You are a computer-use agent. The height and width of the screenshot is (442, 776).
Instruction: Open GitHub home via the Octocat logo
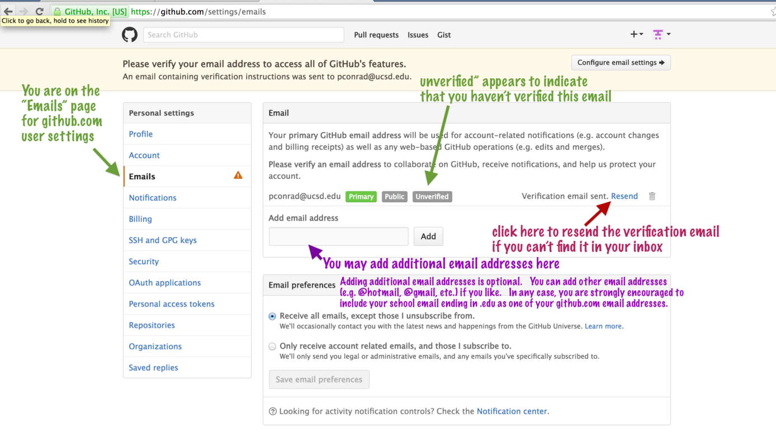coord(130,35)
